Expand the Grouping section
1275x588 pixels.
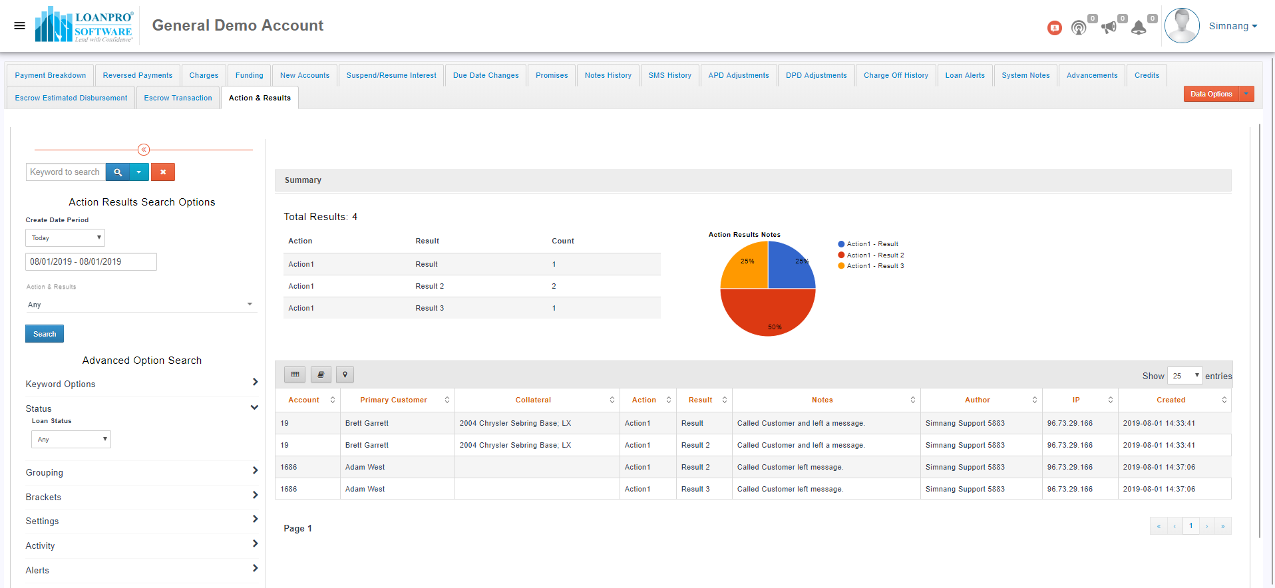click(x=142, y=472)
